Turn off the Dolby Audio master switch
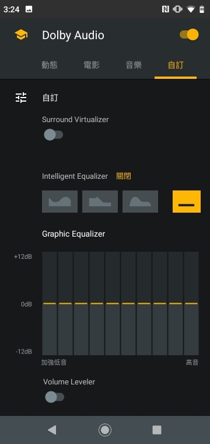This screenshot has width=210, height=444. pyautogui.click(x=189, y=35)
